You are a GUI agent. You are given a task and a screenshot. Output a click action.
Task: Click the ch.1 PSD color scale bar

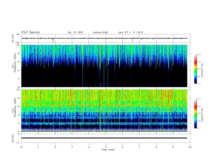pyautogui.click(x=196, y=69)
